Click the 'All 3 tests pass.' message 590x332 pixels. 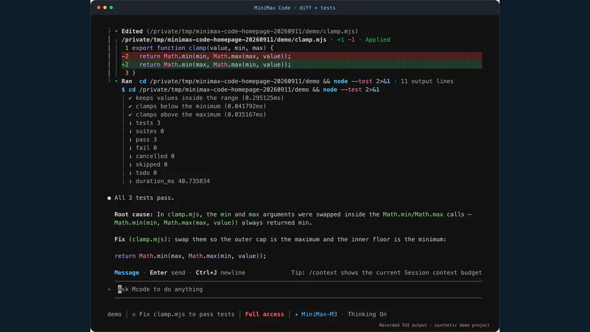[x=144, y=198]
